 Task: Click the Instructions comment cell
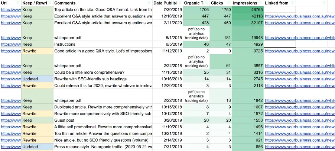click(x=103, y=44)
